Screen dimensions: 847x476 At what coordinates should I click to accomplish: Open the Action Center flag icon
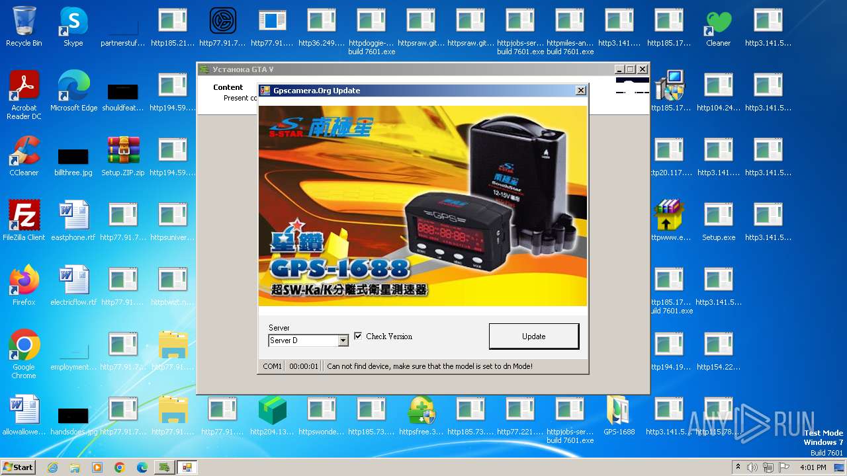coord(785,467)
